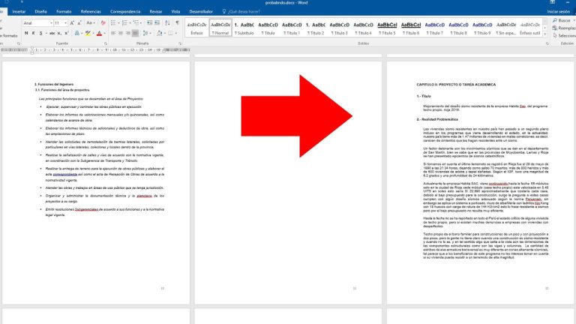Center align the text
The height and width of the screenshot is (324, 576).
[121, 33]
